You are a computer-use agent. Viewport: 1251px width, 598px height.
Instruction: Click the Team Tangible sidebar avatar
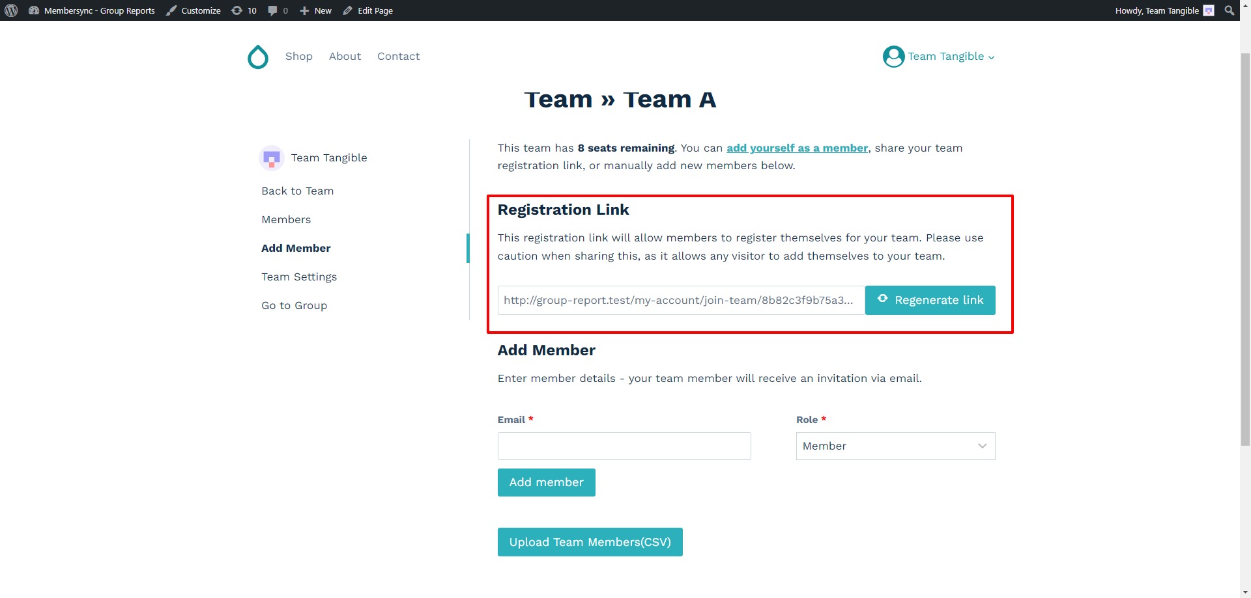(x=271, y=158)
